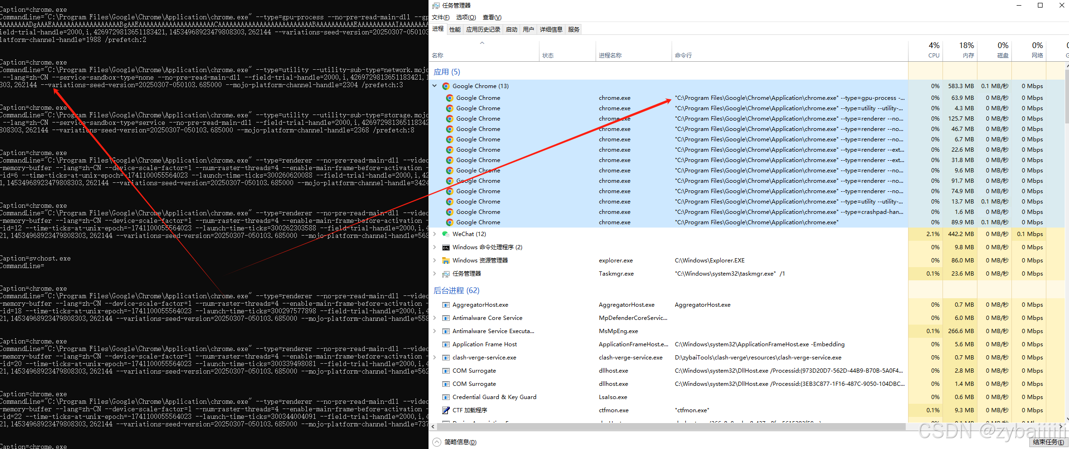Expand Antimalware Core Service row

click(x=435, y=318)
